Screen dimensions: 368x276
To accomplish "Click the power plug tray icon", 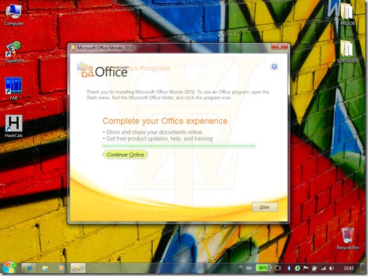I will click(315, 269).
